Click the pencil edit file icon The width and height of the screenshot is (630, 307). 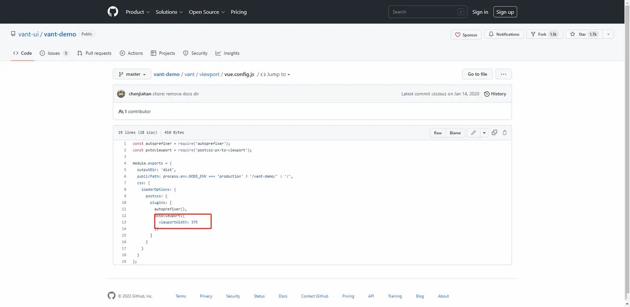[473, 133]
